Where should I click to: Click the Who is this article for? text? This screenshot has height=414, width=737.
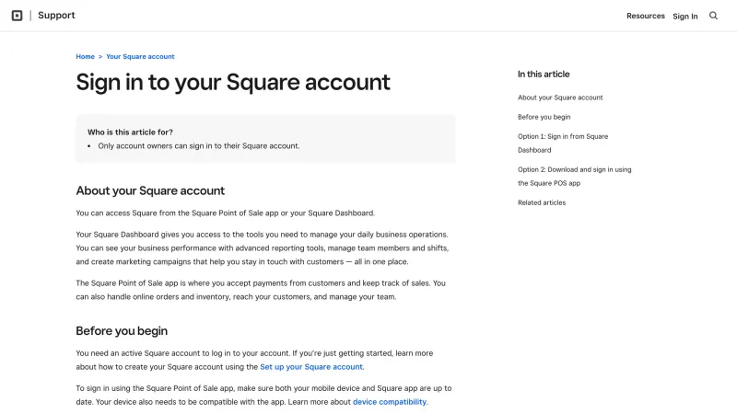130,132
